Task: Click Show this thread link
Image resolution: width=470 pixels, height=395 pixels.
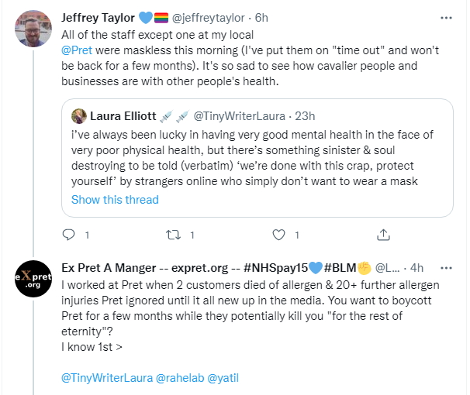Action: (115, 200)
